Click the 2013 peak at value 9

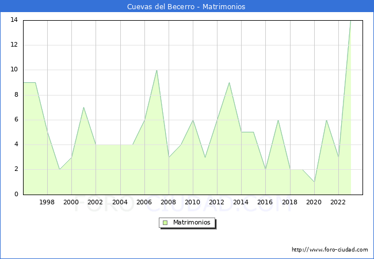coord(229,82)
